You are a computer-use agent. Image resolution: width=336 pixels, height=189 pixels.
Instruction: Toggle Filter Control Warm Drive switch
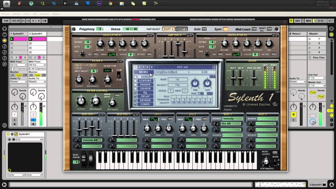(117, 96)
